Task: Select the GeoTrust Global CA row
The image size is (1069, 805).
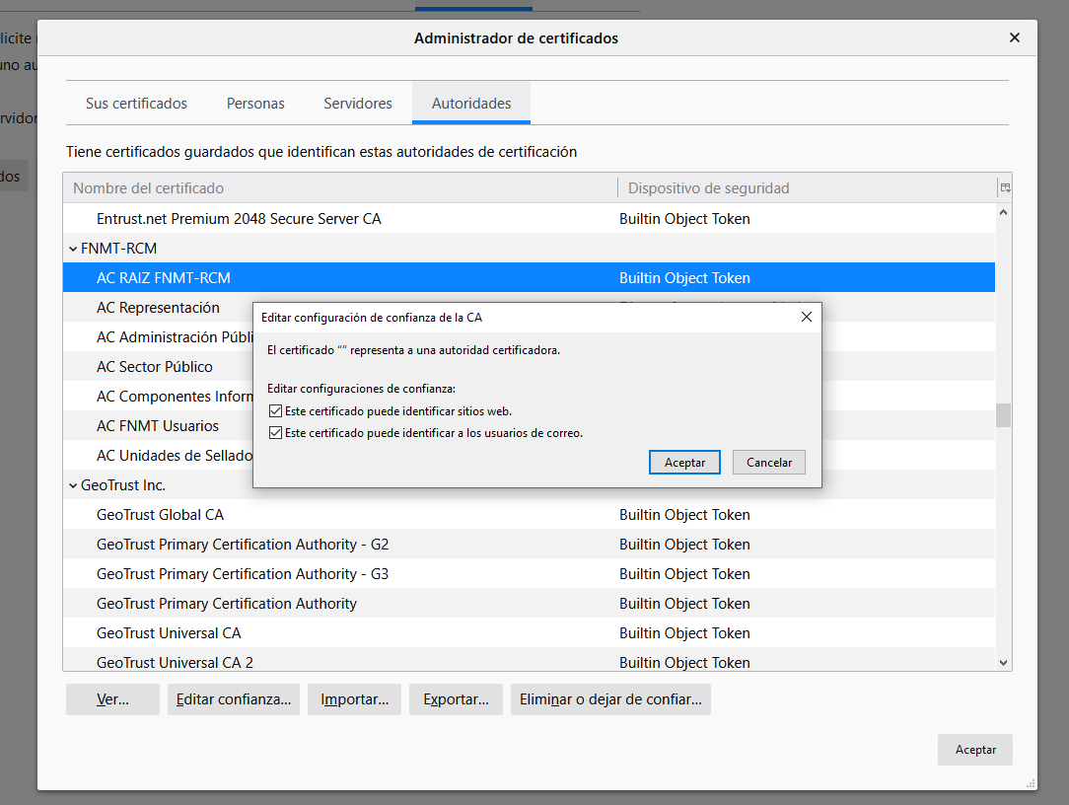Action: 529,514
